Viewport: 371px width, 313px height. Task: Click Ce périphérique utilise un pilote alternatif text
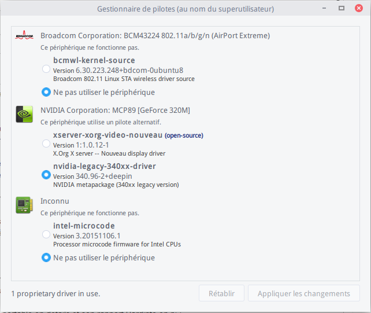101,122
